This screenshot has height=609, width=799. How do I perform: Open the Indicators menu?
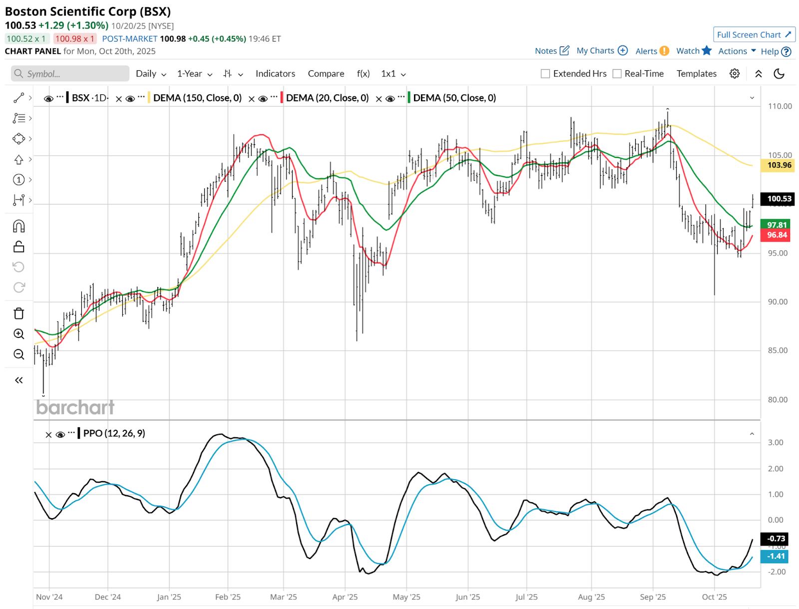(275, 74)
